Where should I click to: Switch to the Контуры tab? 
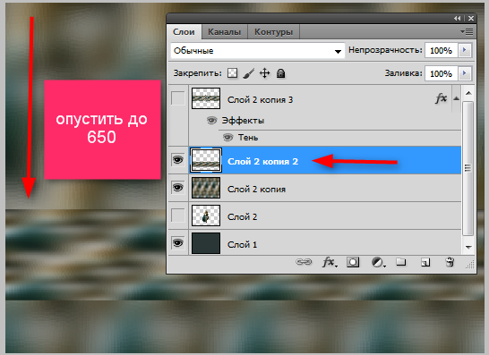point(273,32)
